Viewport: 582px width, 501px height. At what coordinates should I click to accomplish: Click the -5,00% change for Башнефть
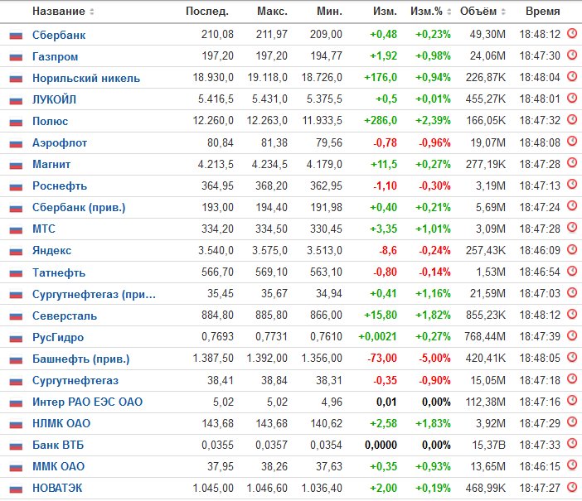click(434, 359)
